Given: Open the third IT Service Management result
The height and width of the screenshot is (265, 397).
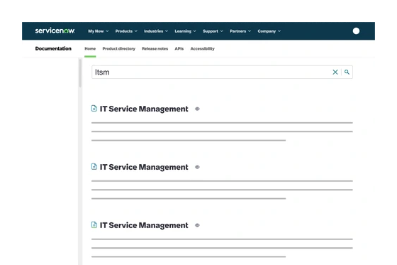Looking at the screenshot, I should (144, 225).
